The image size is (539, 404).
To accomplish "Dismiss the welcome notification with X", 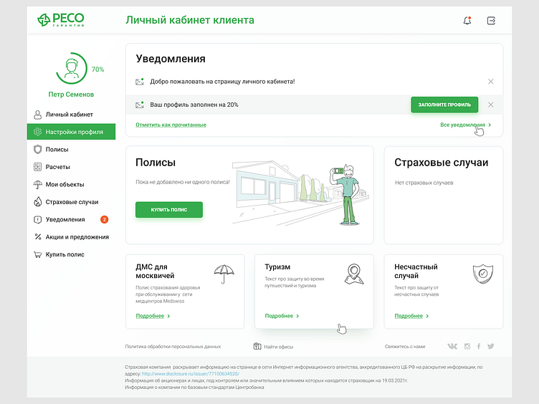I will click(491, 82).
